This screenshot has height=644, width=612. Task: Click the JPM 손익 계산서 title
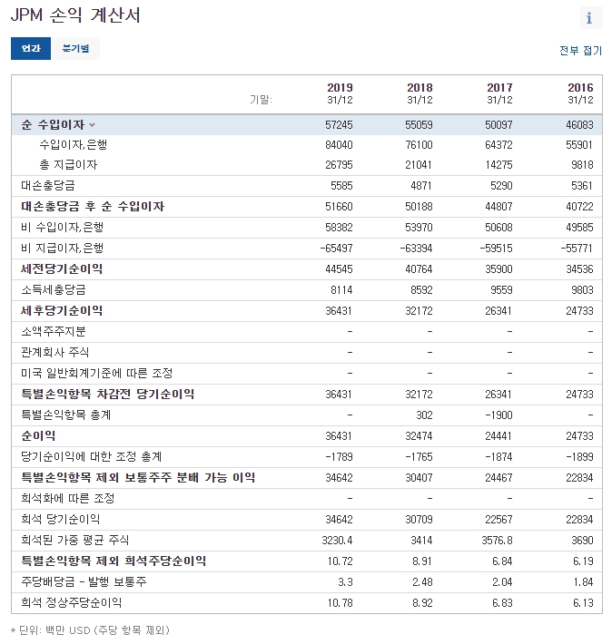[x=75, y=15]
